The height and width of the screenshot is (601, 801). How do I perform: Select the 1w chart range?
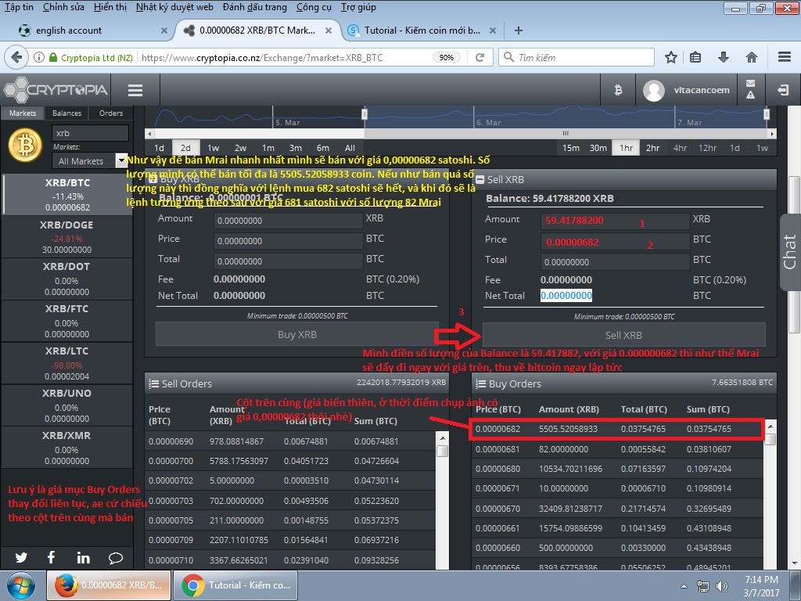(x=213, y=148)
